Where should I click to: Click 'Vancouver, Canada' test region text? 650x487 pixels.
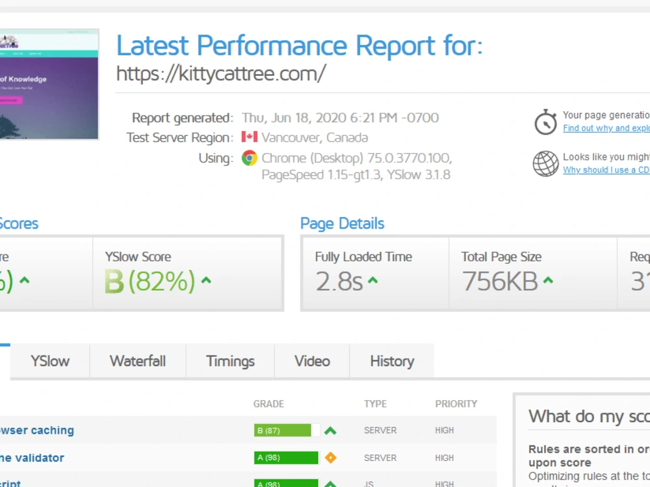pyautogui.click(x=315, y=137)
